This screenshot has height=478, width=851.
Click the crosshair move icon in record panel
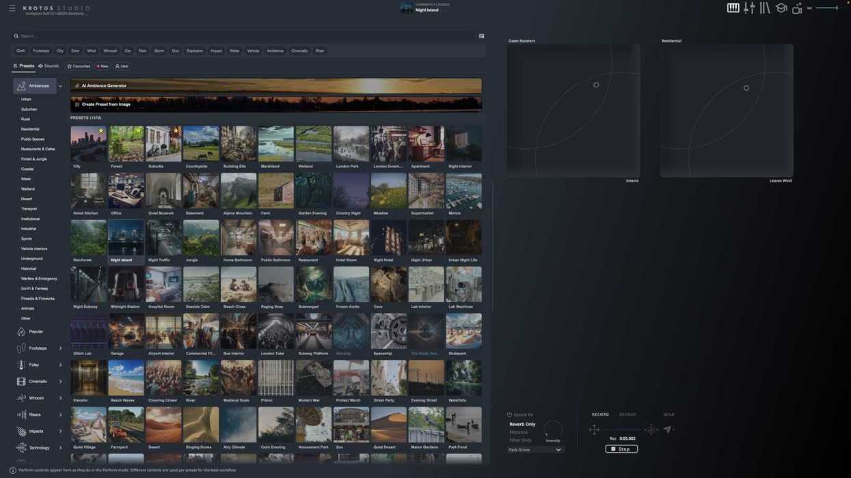[595, 430]
